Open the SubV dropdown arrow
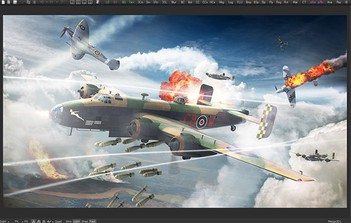The height and width of the screenshot is (223, 351). 8,222
